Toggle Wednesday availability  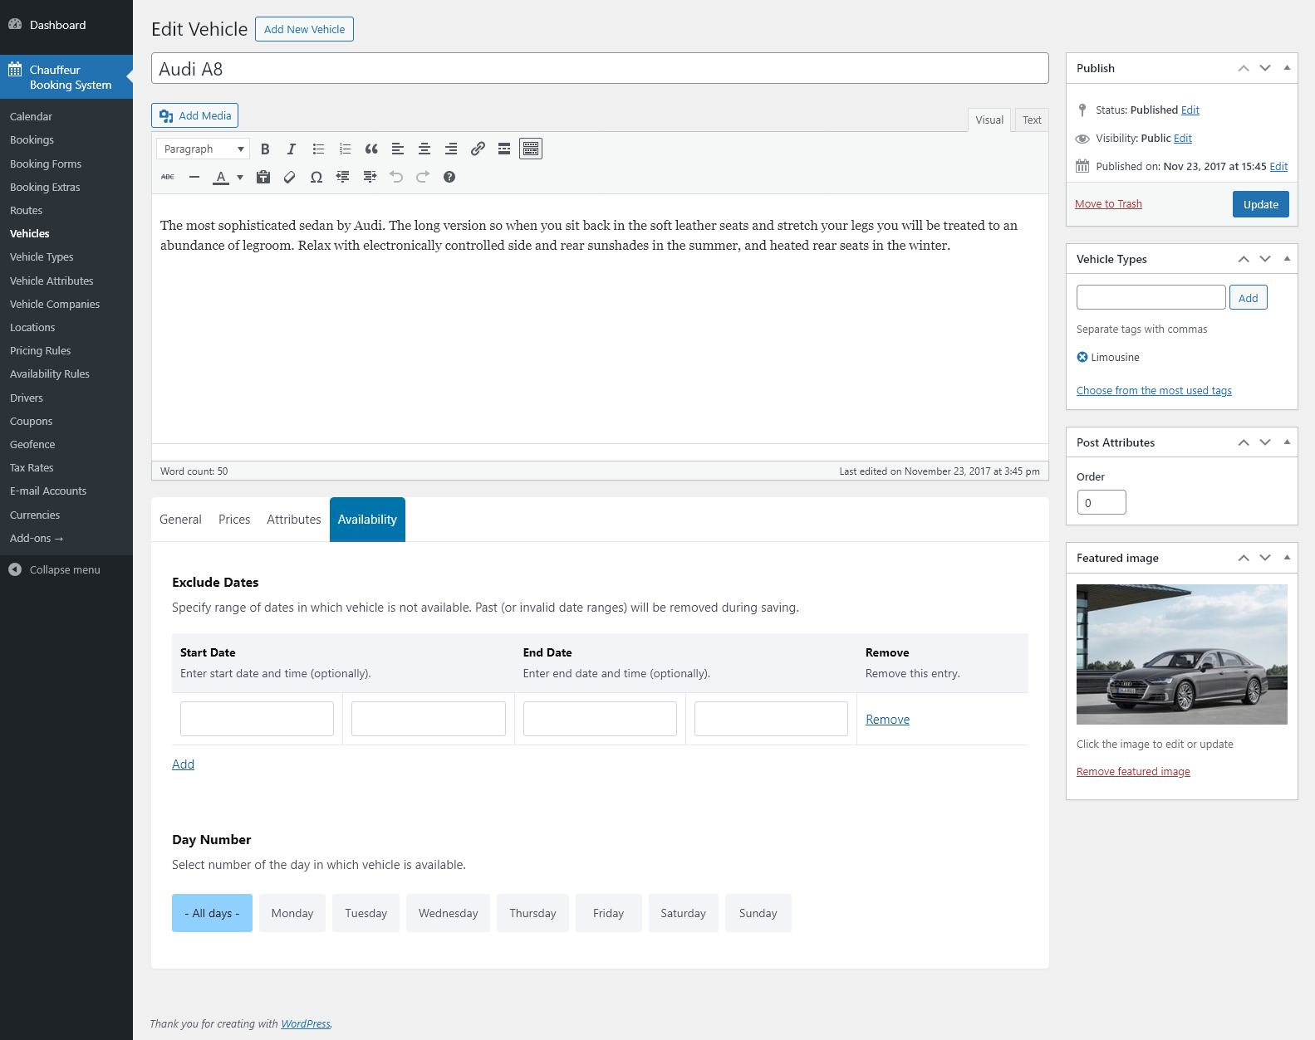[x=449, y=913]
